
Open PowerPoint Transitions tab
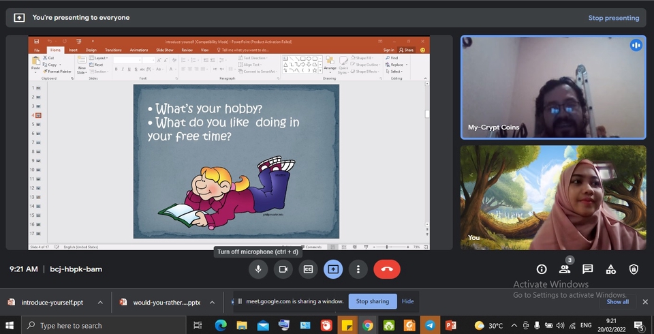tap(113, 50)
